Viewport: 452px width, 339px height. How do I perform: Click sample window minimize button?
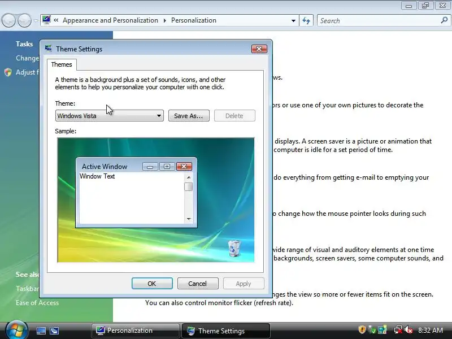pos(150,166)
